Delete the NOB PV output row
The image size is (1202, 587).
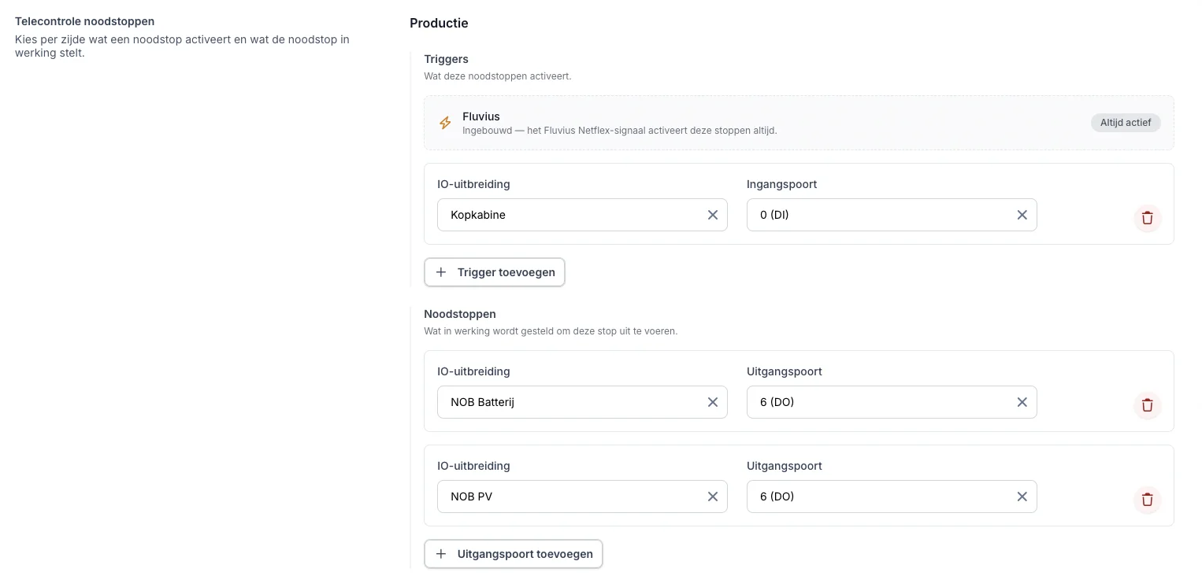coord(1148,500)
